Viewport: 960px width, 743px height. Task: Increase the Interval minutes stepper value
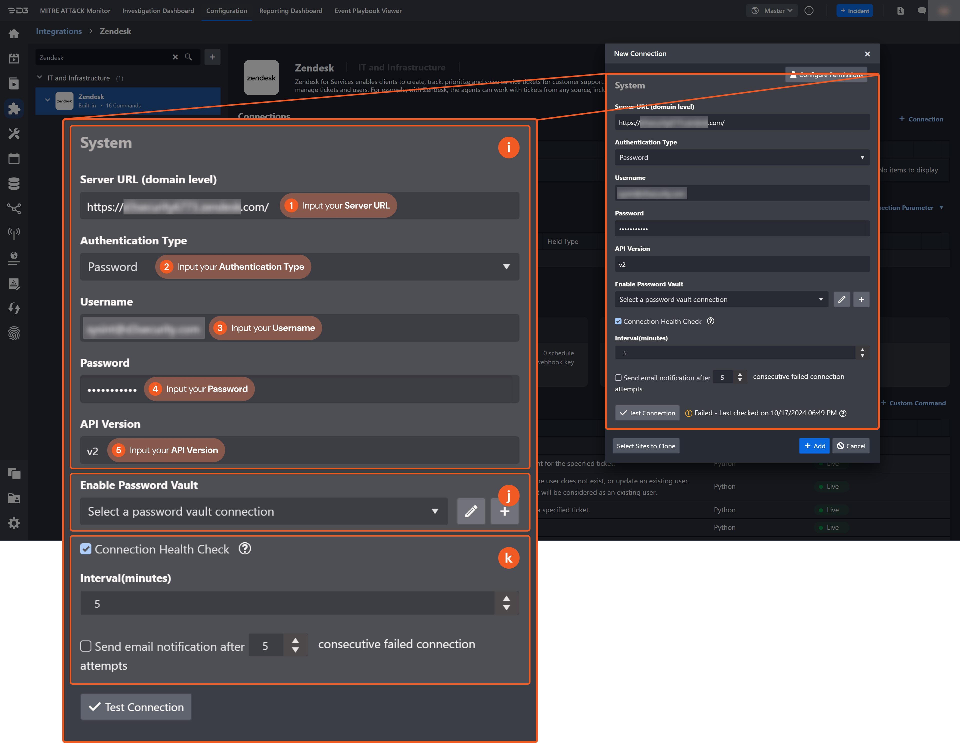(x=862, y=350)
